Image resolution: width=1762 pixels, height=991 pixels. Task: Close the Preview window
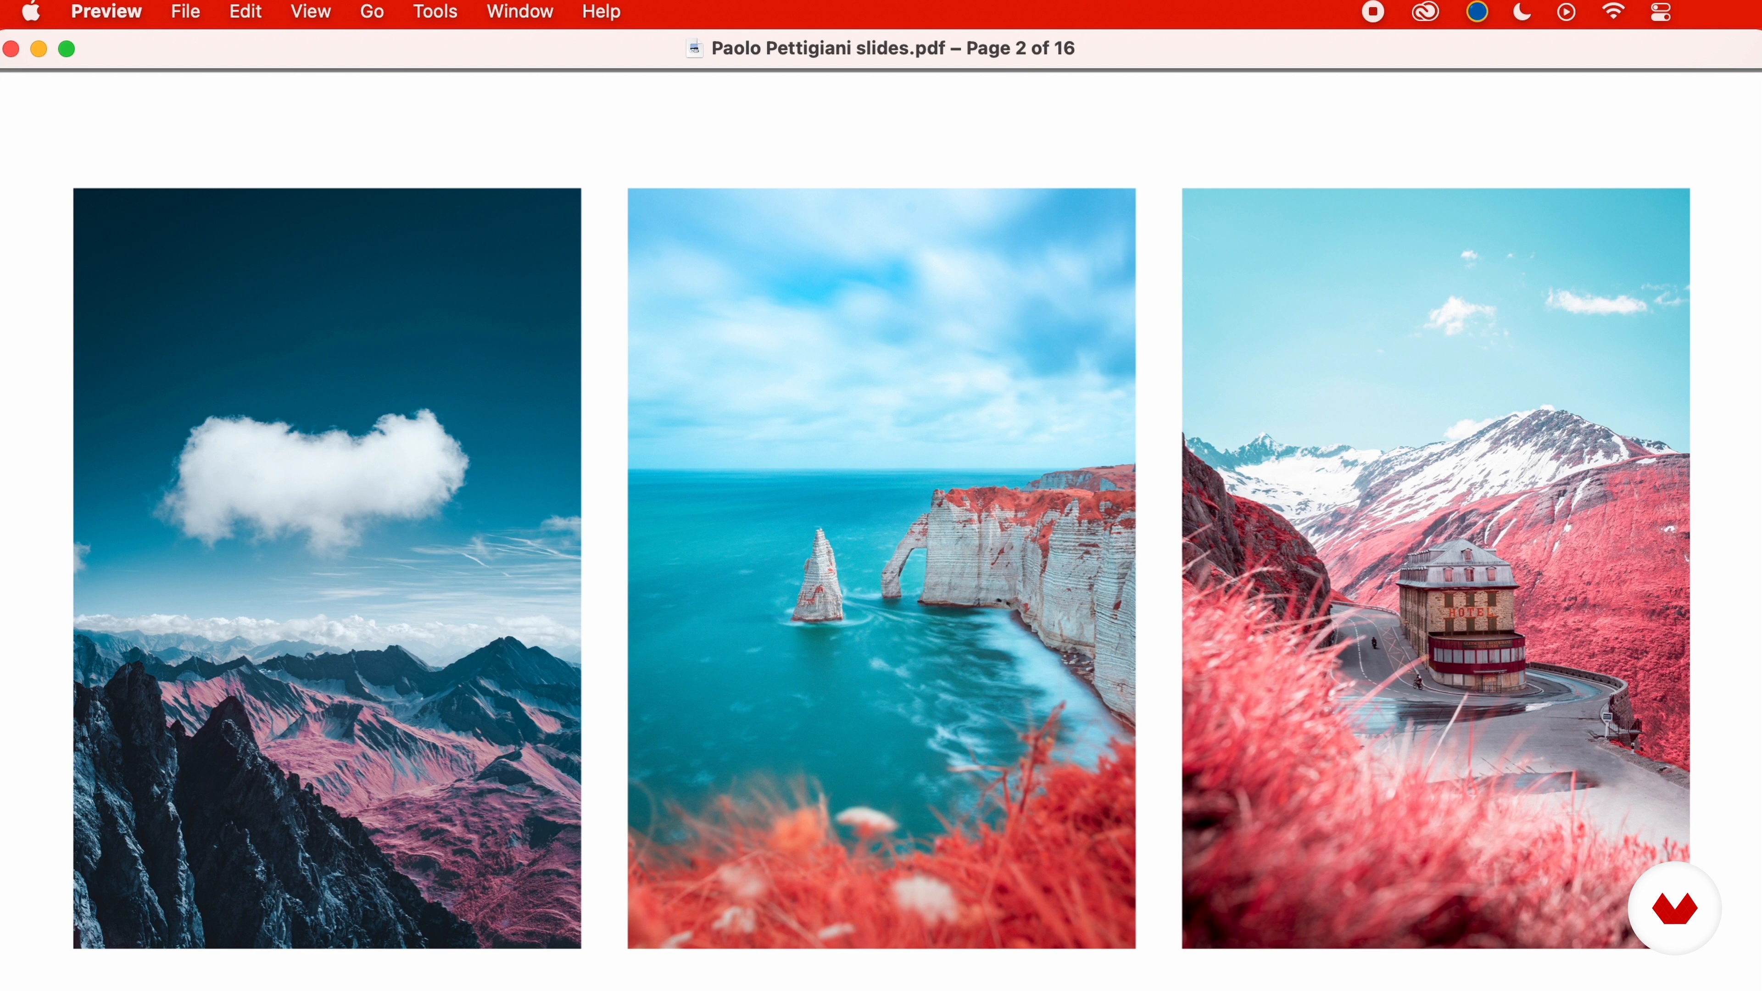[11, 49]
